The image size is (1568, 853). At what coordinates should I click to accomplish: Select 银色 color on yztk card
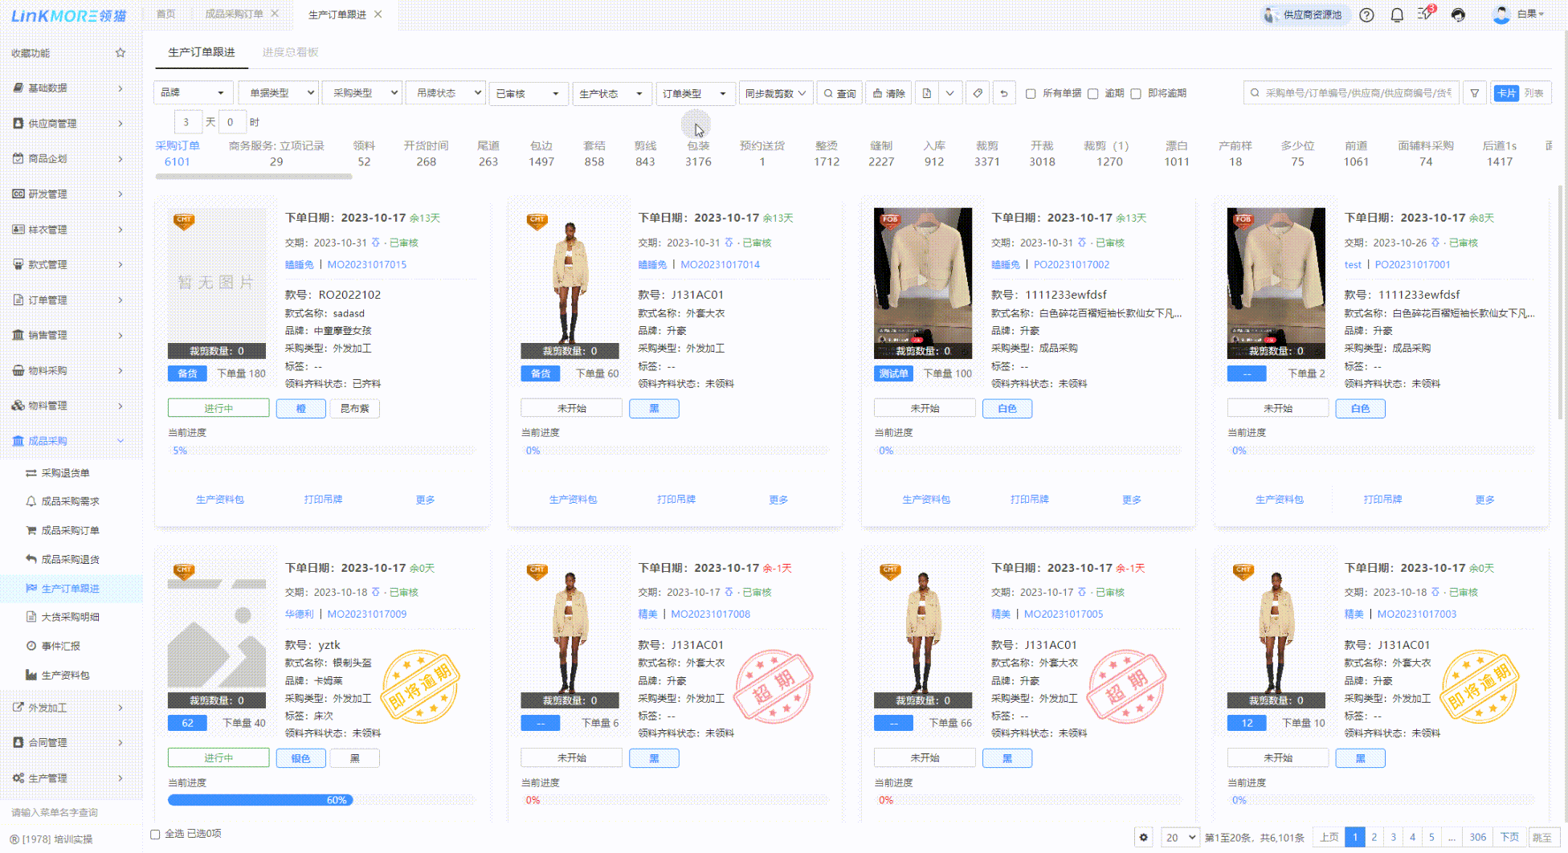coord(301,758)
